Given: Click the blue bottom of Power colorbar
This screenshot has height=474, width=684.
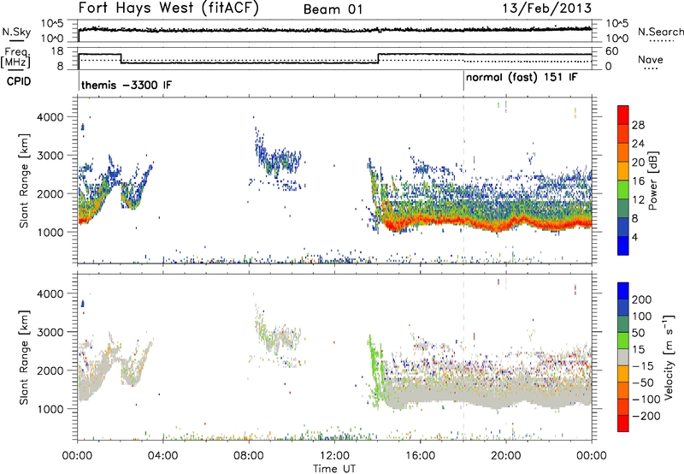Looking at the screenshot, I should tap(623, 246).
